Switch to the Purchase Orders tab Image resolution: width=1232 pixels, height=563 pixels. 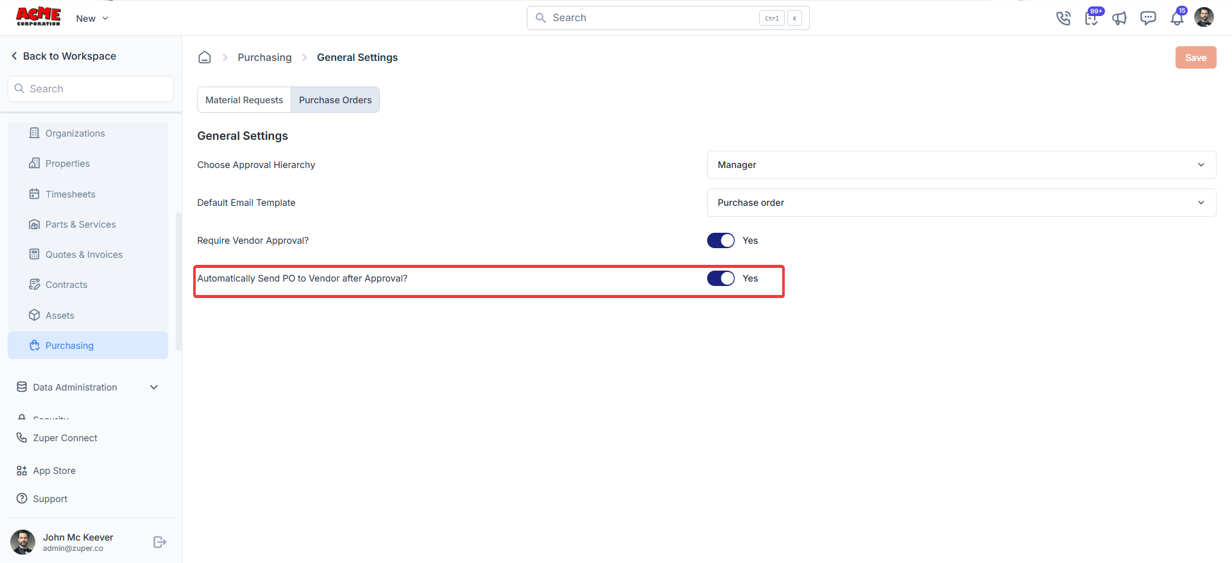pos(335,100)
